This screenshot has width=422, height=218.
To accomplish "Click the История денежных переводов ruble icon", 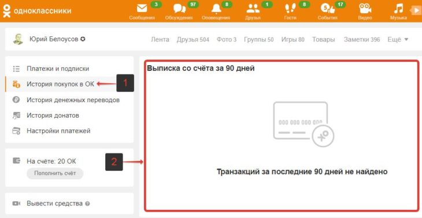I will pyautogui.click(x=16, y=100).
